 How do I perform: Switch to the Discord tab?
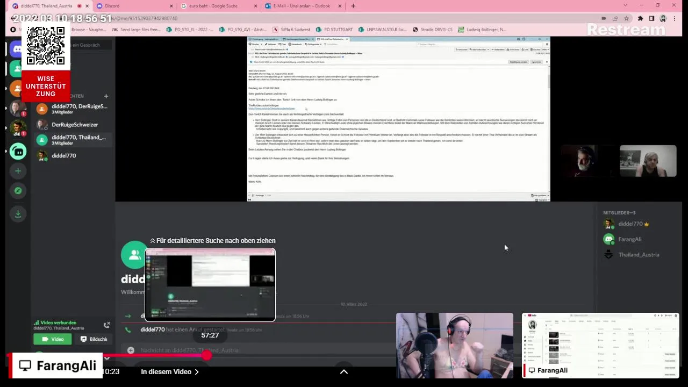point(134,6)
